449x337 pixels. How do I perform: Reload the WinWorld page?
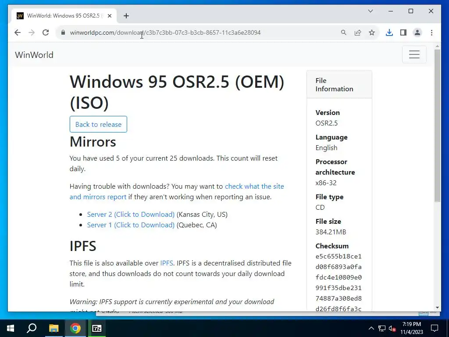46,32
